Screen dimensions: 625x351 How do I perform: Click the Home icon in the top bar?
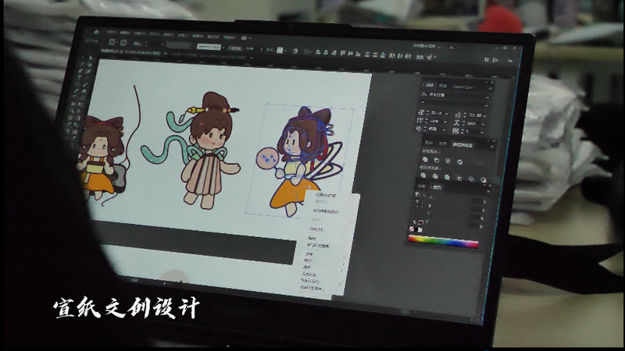[97, 31]
